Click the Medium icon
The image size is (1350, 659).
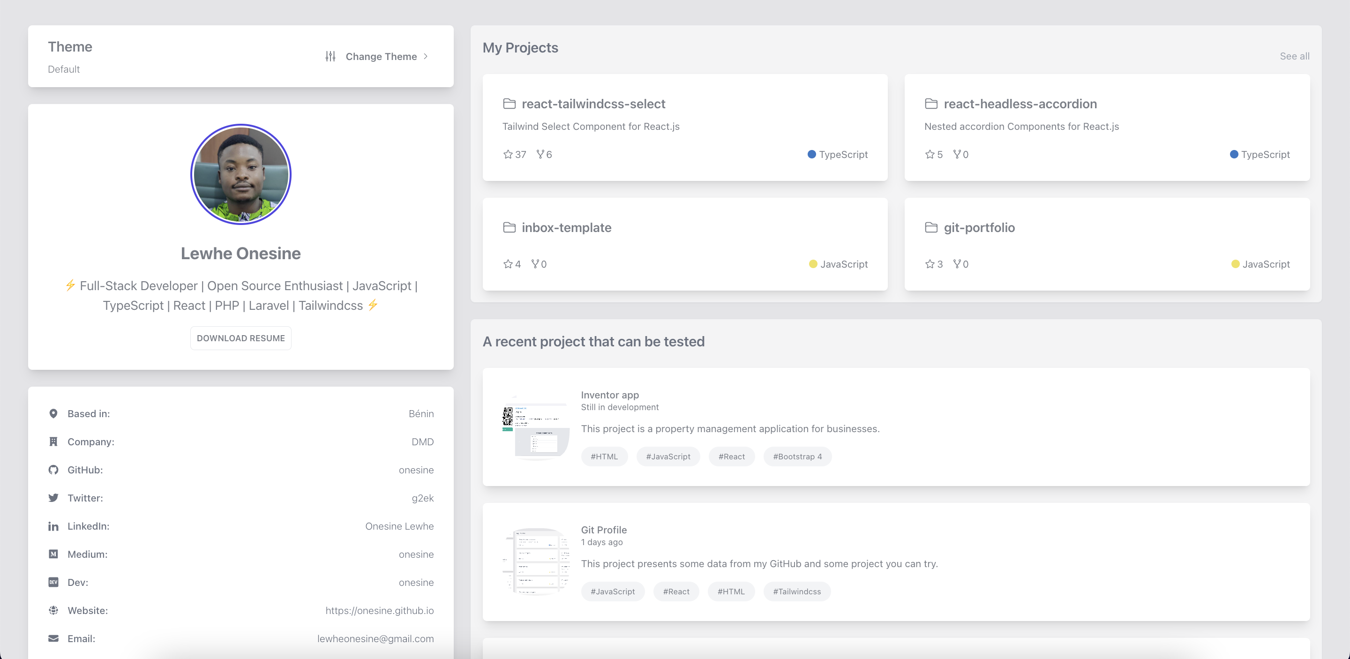53,554
